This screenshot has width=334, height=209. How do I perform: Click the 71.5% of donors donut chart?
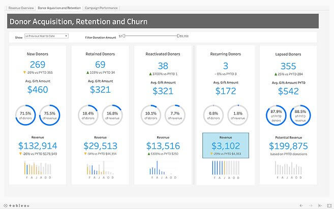(25, 115)
